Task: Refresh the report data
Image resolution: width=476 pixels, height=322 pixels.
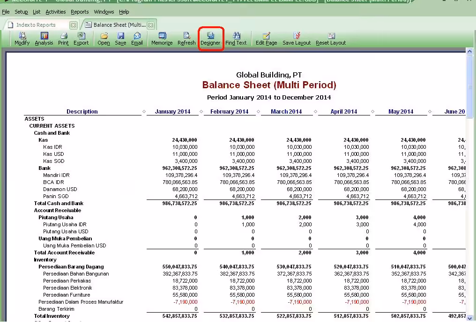Action: 186,39
